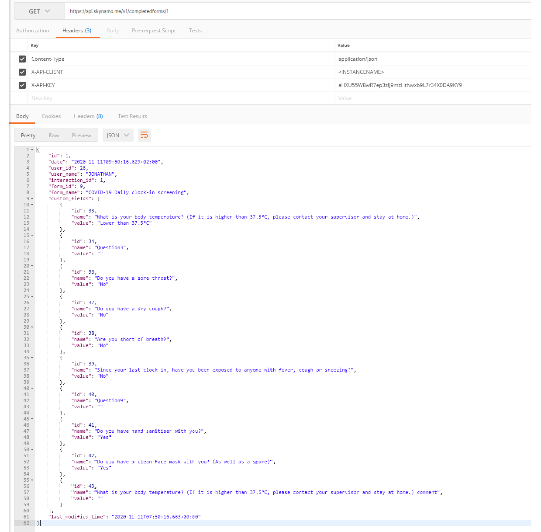Collapse the root JSON object at line 1
541x532 pixels.
[32, 150]
